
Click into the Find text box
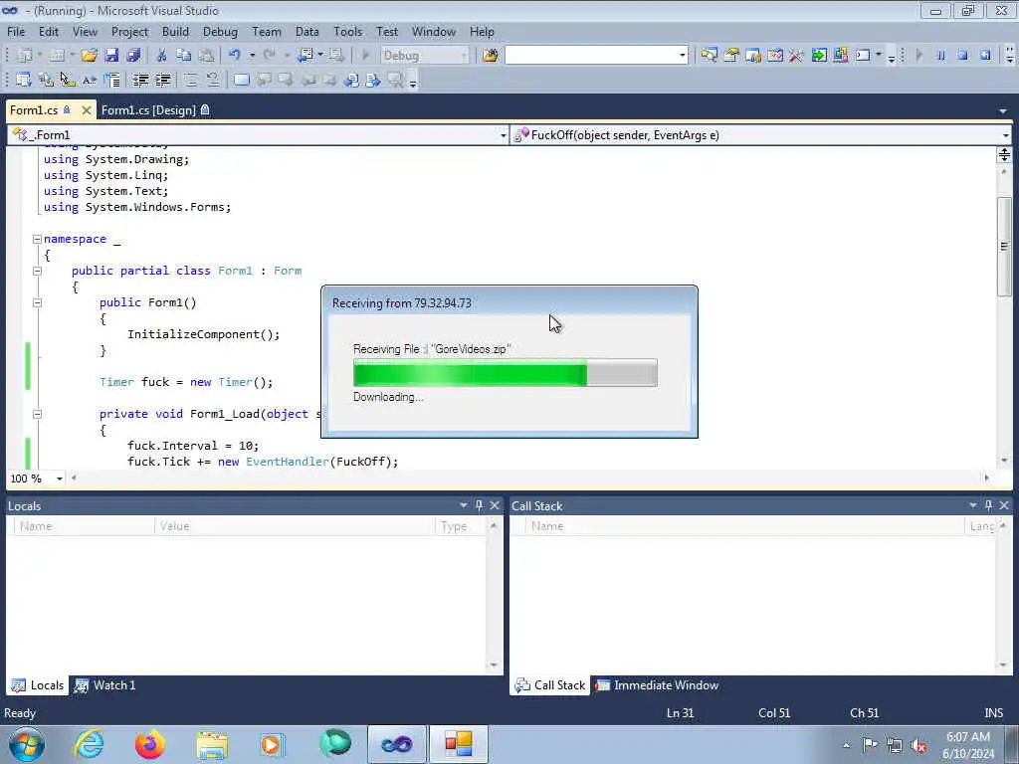[591, 56]
